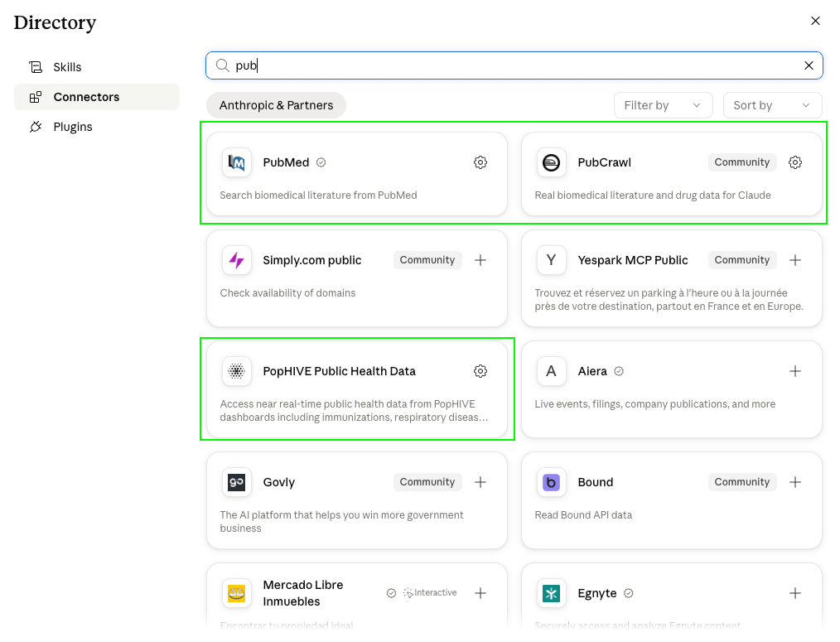Add the Simply.com public connector
Image resolution: width=840 pixels, height=642 pixels.
[480, 260]
